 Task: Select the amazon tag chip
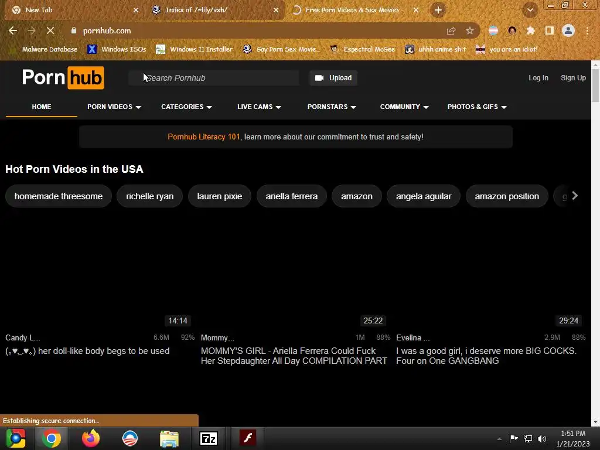[357, 196]
